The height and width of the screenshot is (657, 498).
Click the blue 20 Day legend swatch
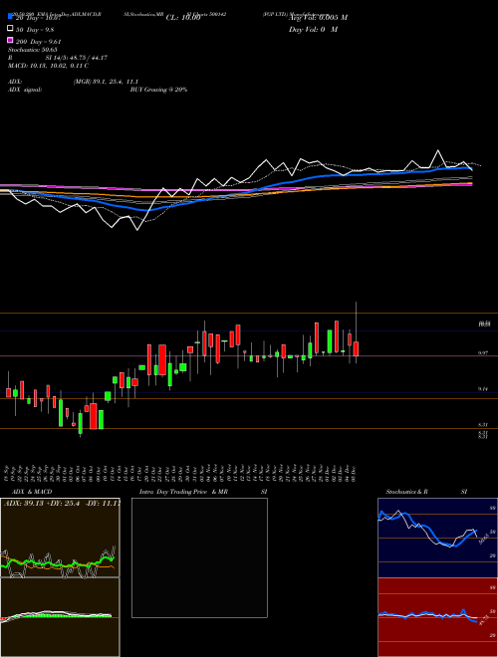click(10, 17)
